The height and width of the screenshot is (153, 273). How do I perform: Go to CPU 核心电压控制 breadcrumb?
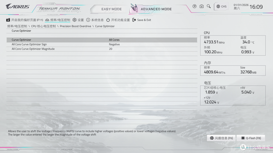43,26
